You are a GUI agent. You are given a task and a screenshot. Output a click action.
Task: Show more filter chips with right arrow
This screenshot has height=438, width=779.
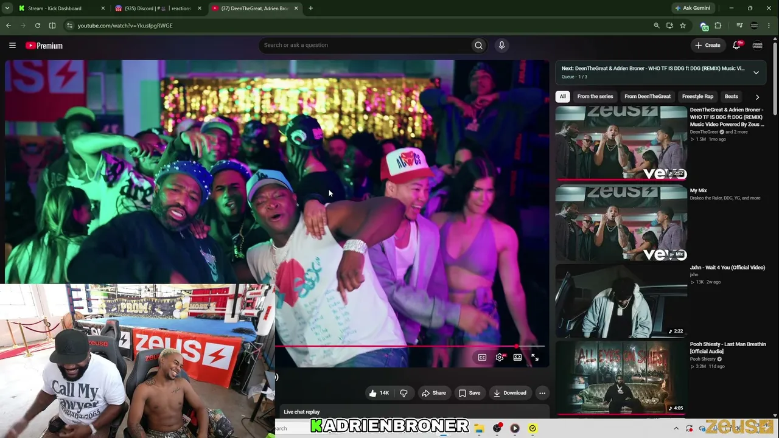click(757, 97)
